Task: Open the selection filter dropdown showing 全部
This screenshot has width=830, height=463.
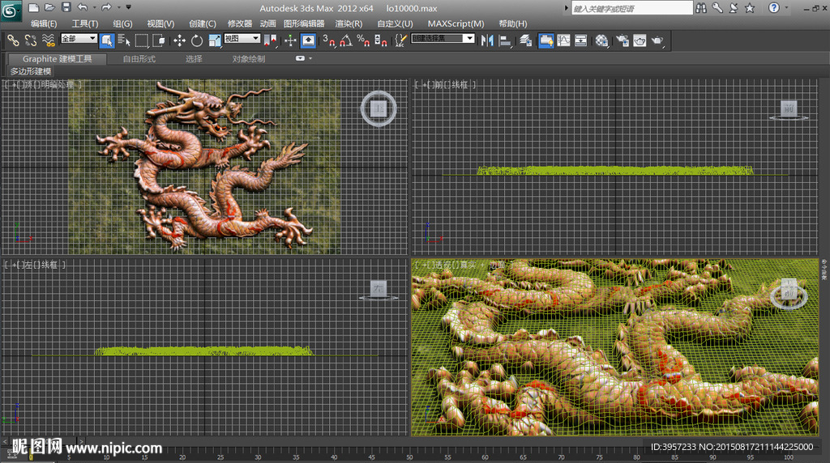Action: coord(79,39)
